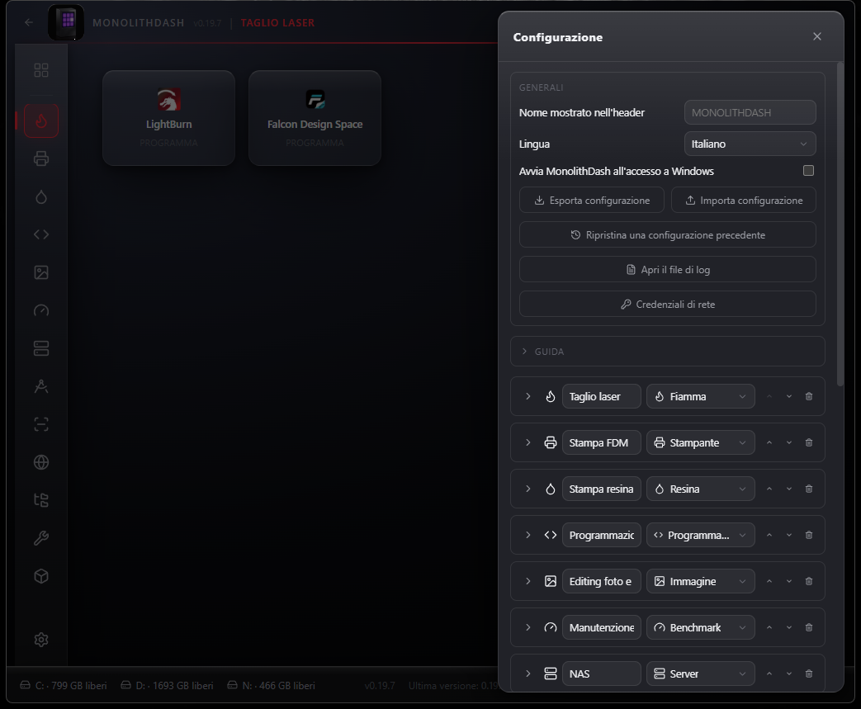
Task: Open the image section in sidebar
Action: click(x=41, y=272)
